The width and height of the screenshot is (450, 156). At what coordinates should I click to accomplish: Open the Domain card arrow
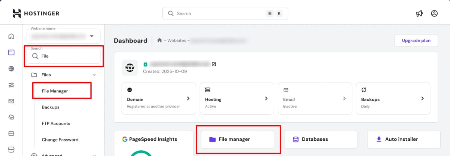tap(188, 98)
